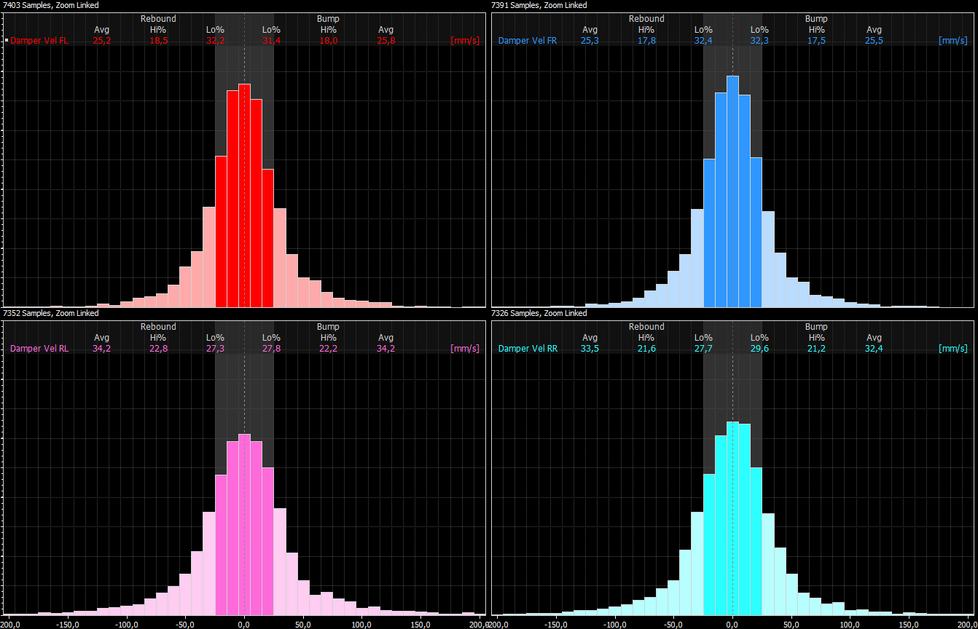
Task: Click FR rebound average value 25,3
Action: point(590,41)
